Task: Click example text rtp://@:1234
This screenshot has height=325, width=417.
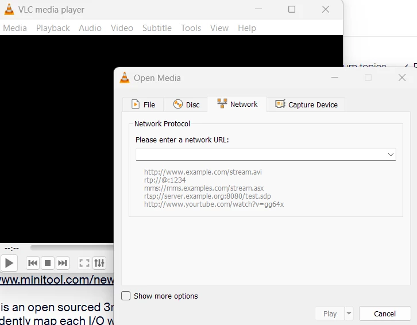Action: [x=165, y=180]
